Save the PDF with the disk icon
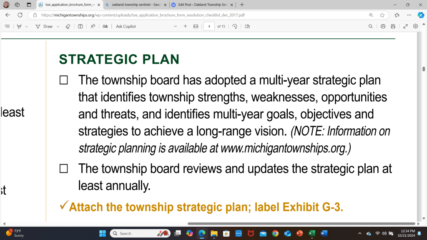This screenshot has width=427, height=240. 393,26
